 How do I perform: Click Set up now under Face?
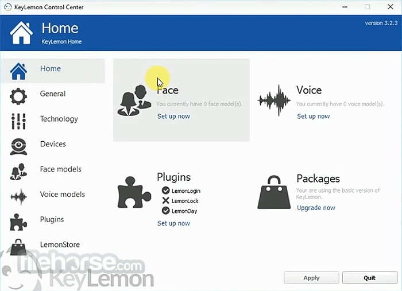[x=173, y=117]
